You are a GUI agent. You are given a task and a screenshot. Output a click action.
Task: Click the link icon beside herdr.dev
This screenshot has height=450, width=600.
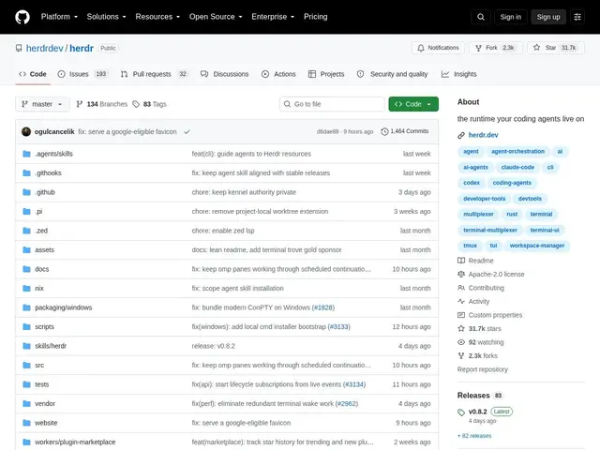[461, 135]
